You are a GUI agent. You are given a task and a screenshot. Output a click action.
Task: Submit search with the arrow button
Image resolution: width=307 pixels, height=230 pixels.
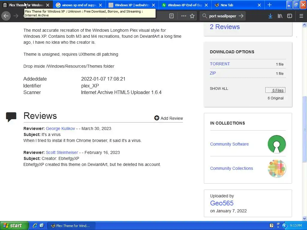pos(241,16)
